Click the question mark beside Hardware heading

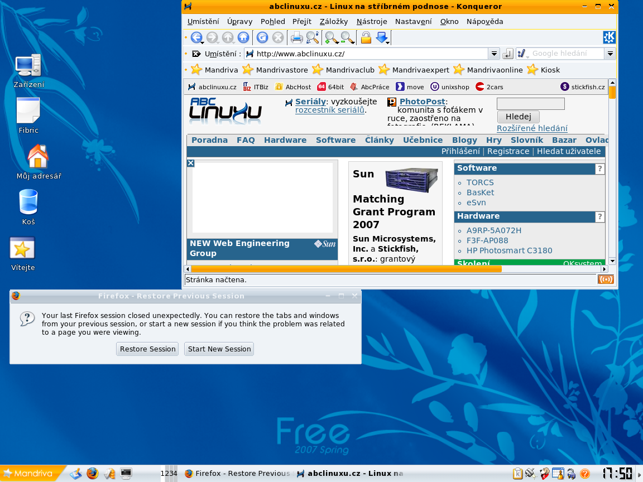[599, 216]
